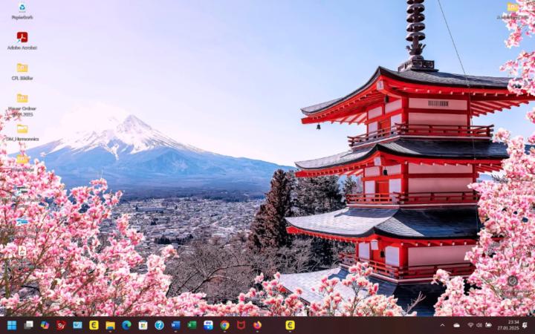The height and width of the screenshot is (334, 535).
Task: Open the Windows Start menu
Action: (x=12, y=325)
